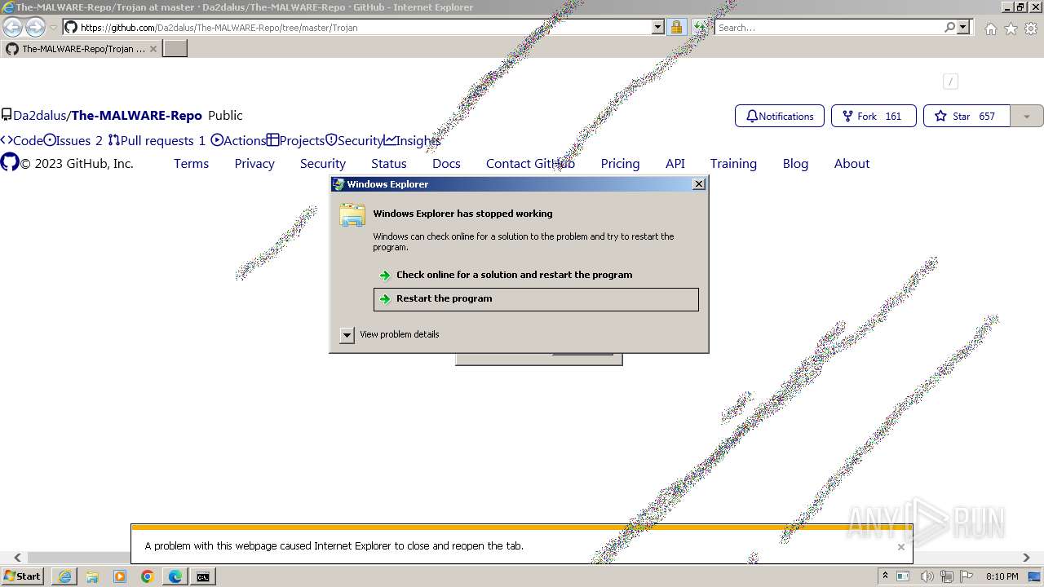Click the green refresh page icon
1044x587 pixels.
(700, 27)
